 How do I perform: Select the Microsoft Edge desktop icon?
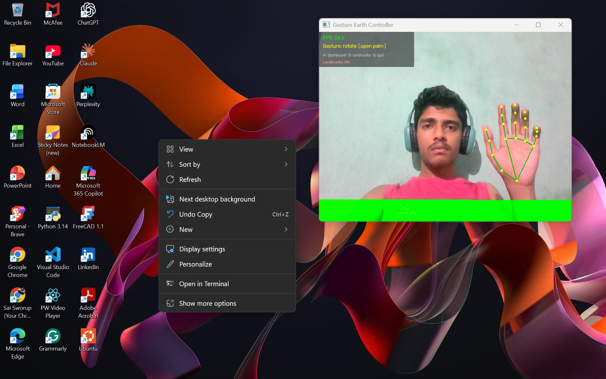[17, 344]
